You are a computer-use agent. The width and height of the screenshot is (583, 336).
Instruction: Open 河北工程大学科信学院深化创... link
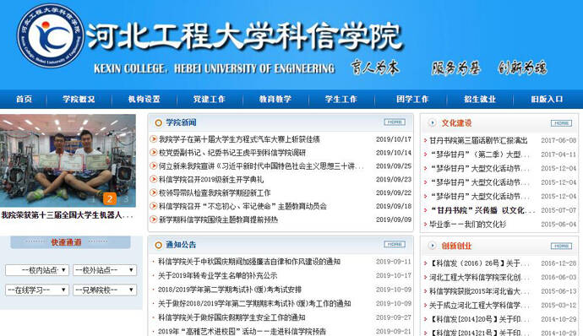(480, 277)
